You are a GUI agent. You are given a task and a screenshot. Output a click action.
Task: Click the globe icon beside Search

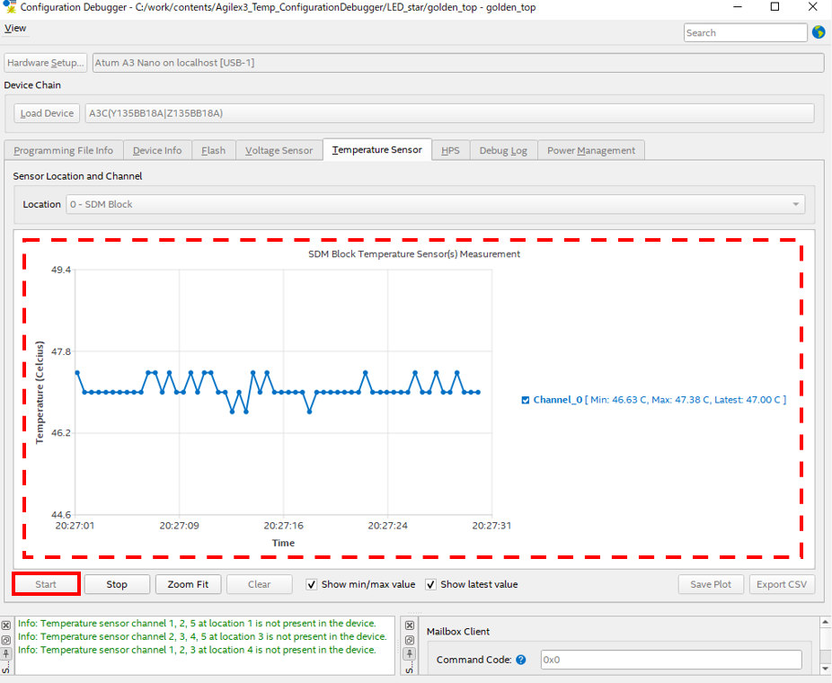coord(819,32)
